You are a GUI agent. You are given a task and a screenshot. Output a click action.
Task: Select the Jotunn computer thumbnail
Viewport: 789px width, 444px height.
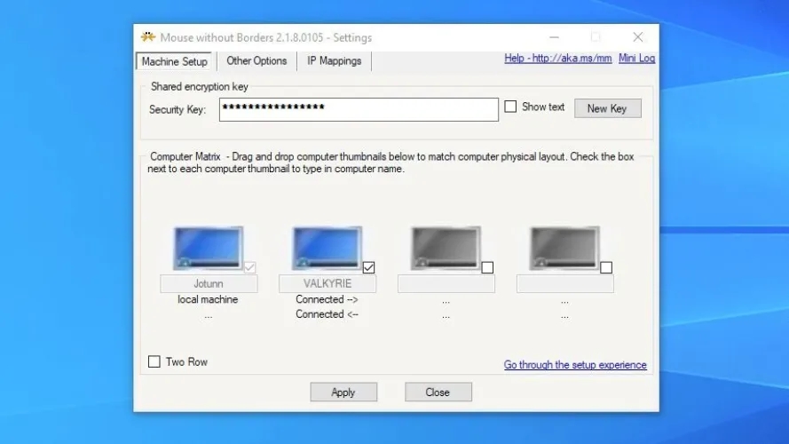coord(206,248)
